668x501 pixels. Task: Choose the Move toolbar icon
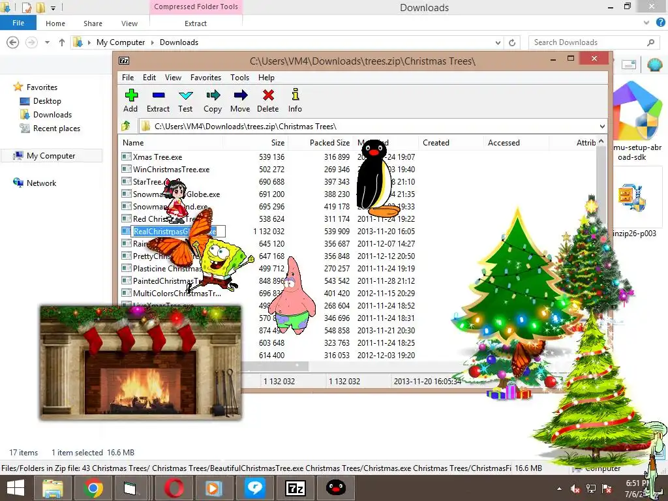point(240,95)
